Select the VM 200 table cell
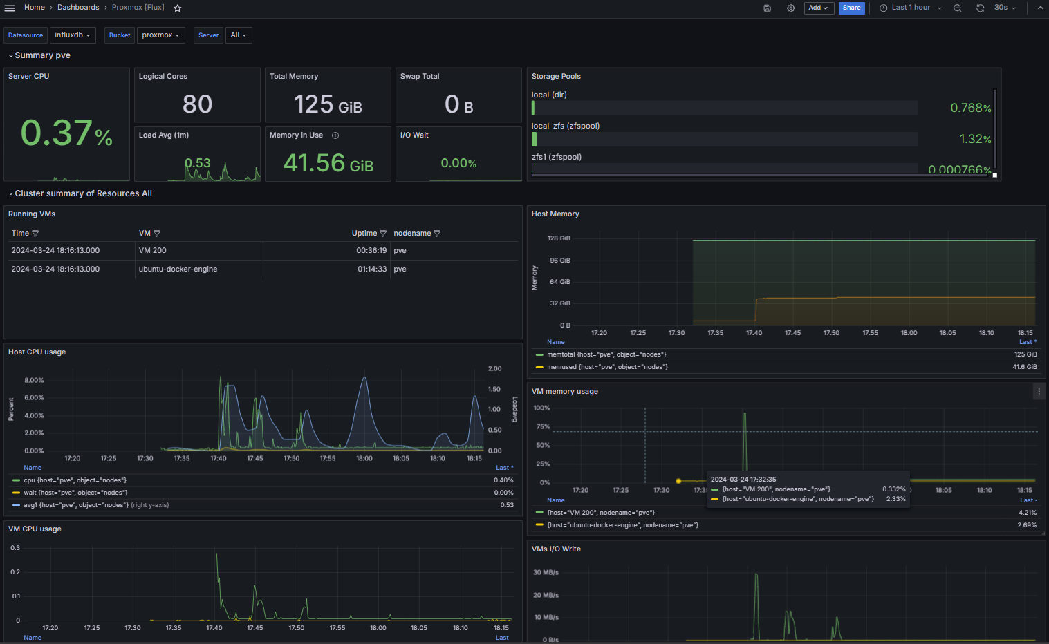The height and width of the screenshot is (644, 1049). tap(200, 251)
